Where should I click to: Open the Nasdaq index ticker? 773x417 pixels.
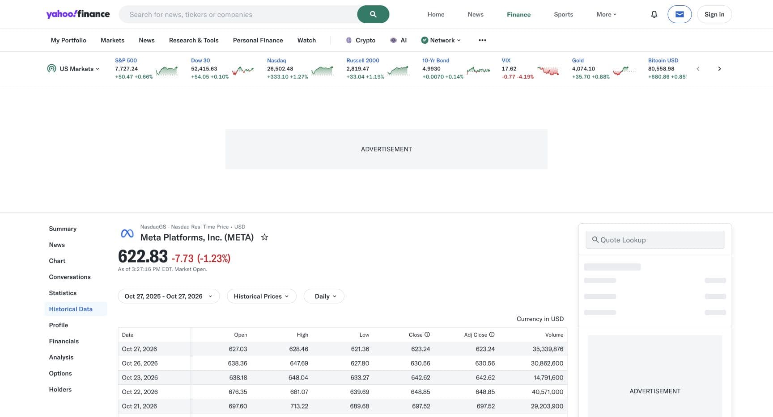pyautogui.click(x=276, y=60)
